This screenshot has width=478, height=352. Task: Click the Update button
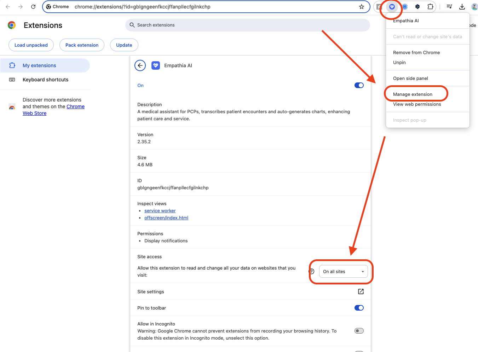click(124, 45)
